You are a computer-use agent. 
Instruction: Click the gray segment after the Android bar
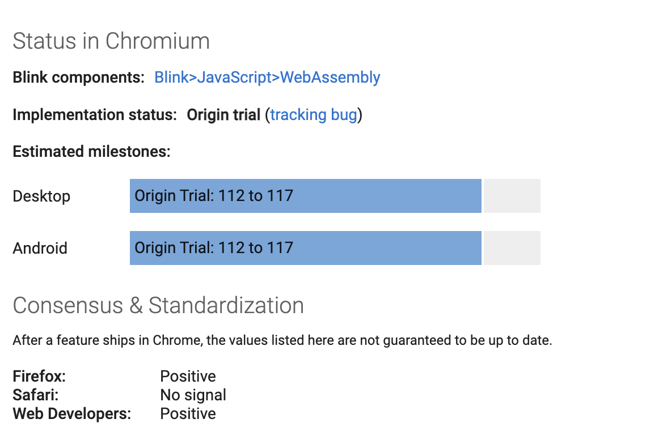(512, 248)
